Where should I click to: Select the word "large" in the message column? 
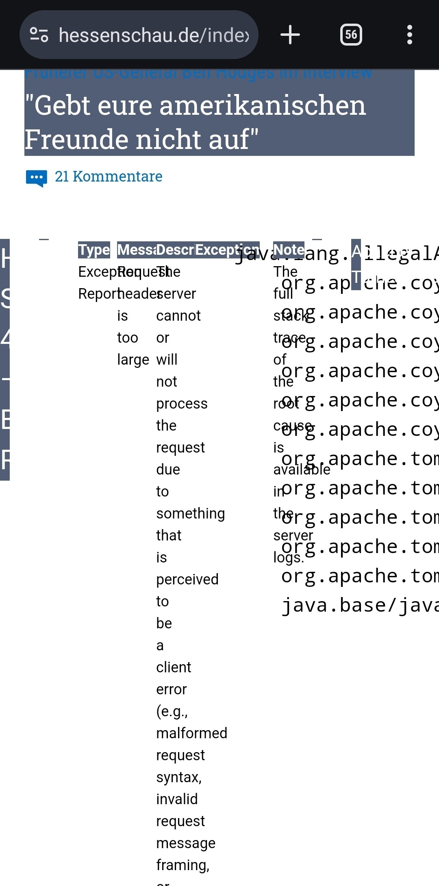[133, 360]
